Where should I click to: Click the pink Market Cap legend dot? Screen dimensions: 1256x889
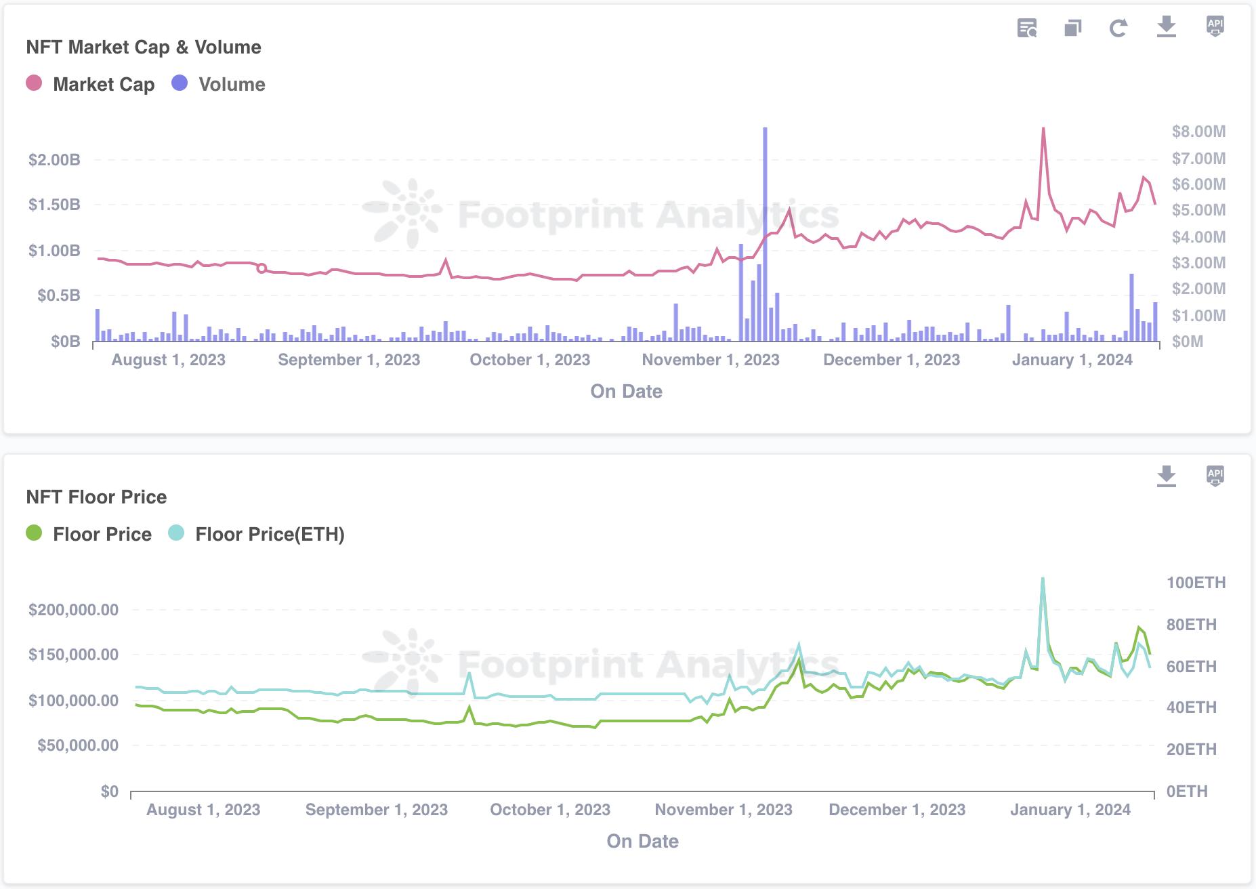(34, 83)
